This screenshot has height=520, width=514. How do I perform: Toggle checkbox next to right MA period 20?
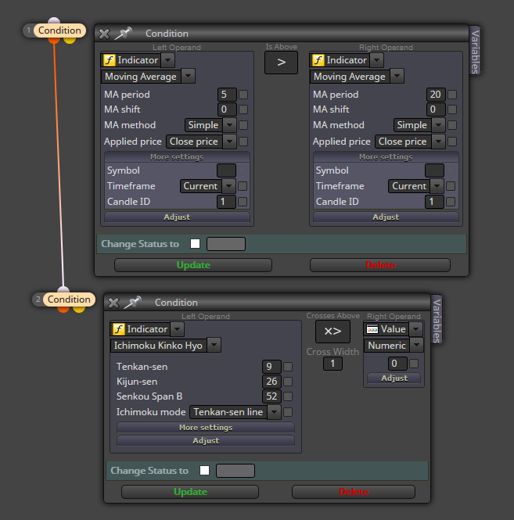pyautogui.click(x=452, y=95)
